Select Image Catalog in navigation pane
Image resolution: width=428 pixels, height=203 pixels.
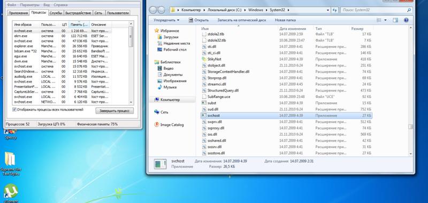pyautogui.click(x=169, y=125)
